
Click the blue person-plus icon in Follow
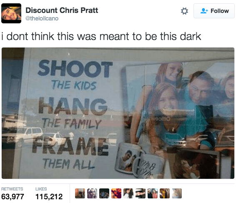click(x=204, y=11)
